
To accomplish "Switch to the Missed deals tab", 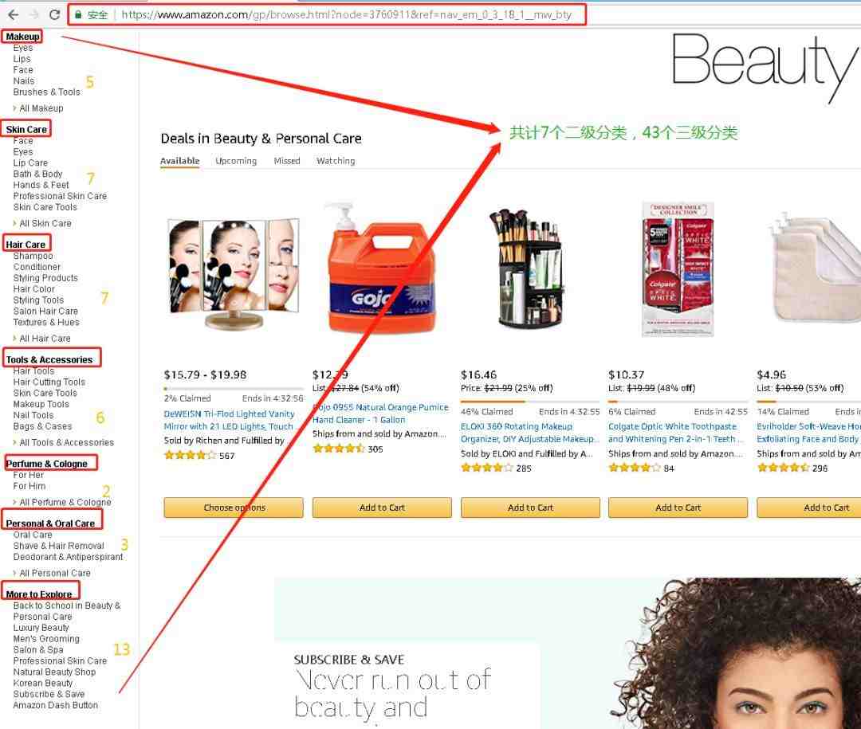I will 287,161.
